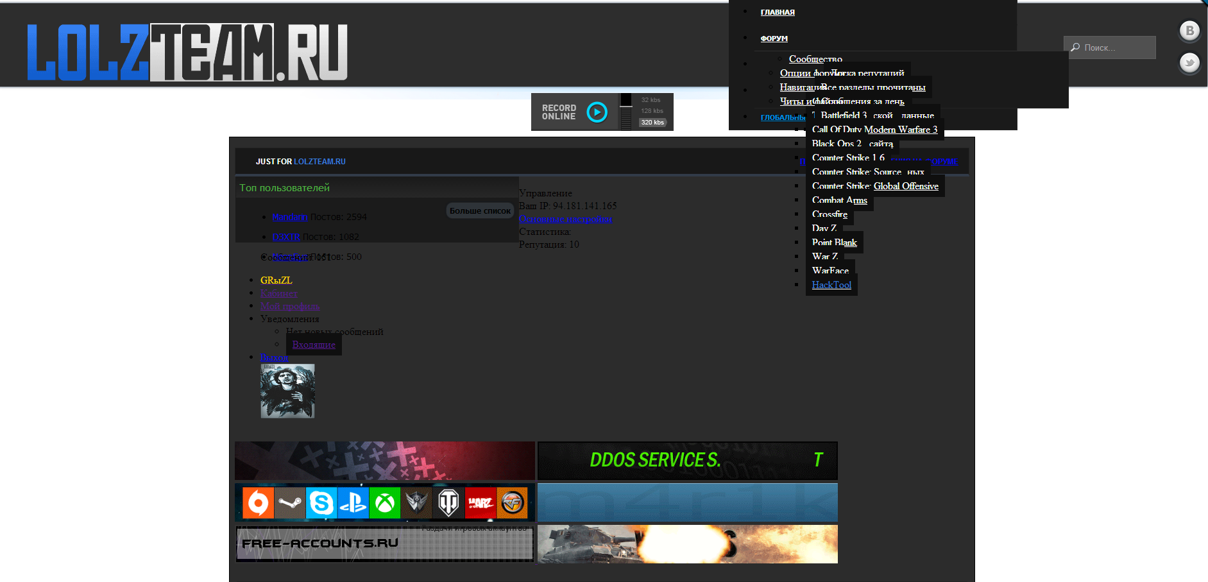Open the Twitter social button
The width and height of the screenshot is (1208, 582).
(x=1189, y=63)
